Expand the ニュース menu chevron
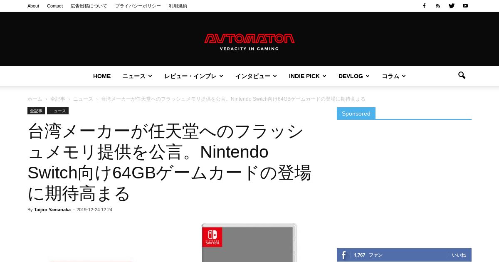This screenshot has width=499, height=262. pyautogui.click(x=150, y=76)
